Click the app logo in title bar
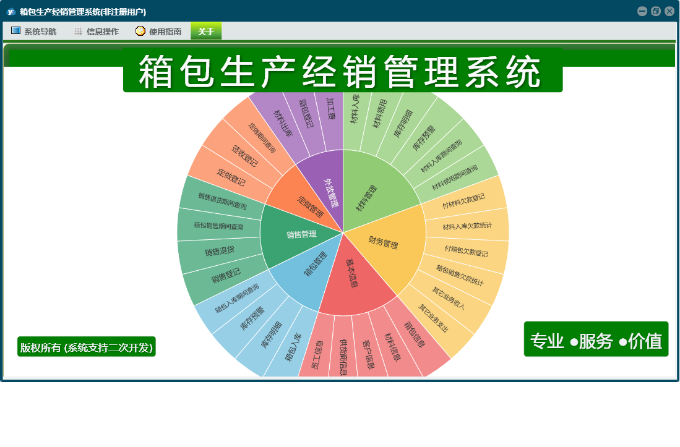The width and height of the screenshot is (680, 447). pyautogui.click(x=11, y=12)
